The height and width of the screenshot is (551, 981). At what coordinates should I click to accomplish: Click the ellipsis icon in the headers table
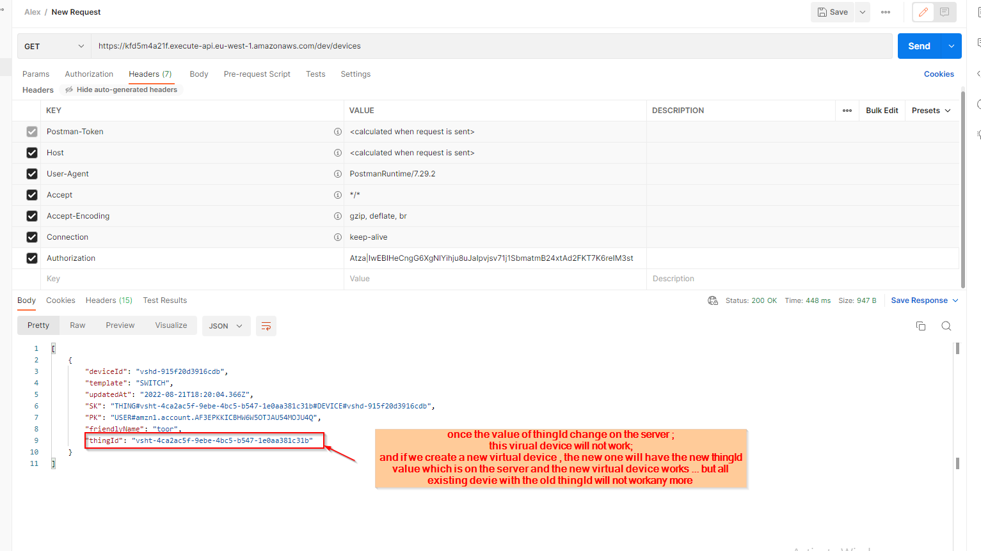click(847, 110)
